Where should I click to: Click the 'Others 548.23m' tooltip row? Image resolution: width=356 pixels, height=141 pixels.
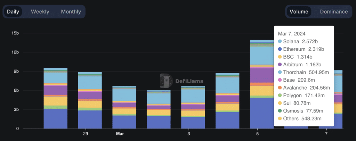click(300, 118)
